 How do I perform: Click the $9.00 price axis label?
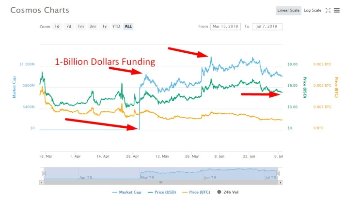pos(293,64)
